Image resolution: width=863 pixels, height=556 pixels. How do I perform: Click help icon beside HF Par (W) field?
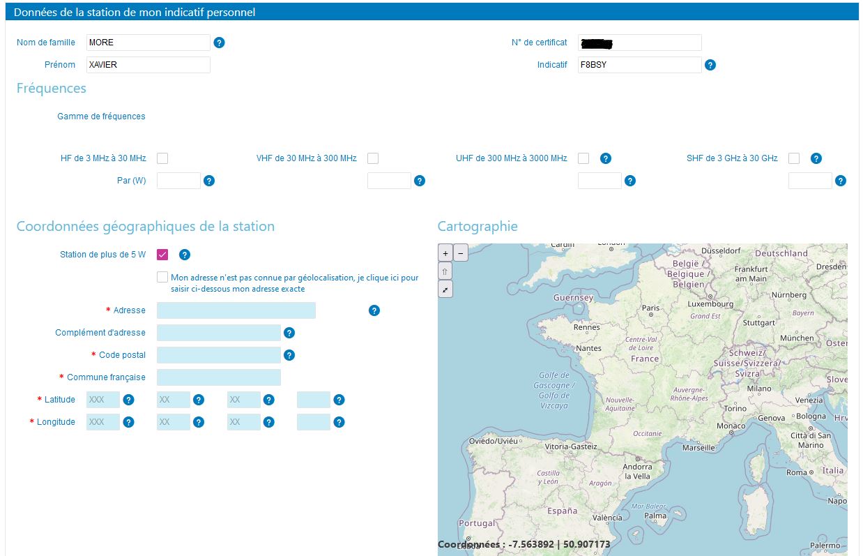coord(209,181)
